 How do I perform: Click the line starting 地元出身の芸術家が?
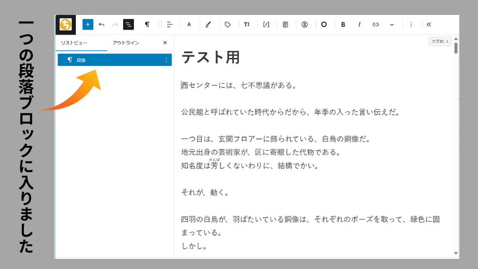[261, 152]
